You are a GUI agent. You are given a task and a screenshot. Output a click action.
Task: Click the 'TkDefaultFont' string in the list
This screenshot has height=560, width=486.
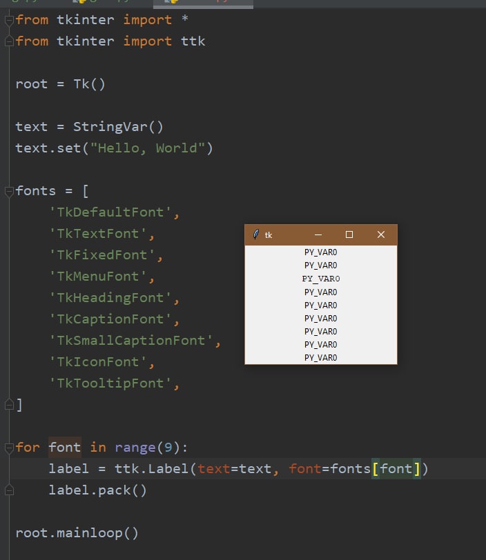click(x=110, y=212)
